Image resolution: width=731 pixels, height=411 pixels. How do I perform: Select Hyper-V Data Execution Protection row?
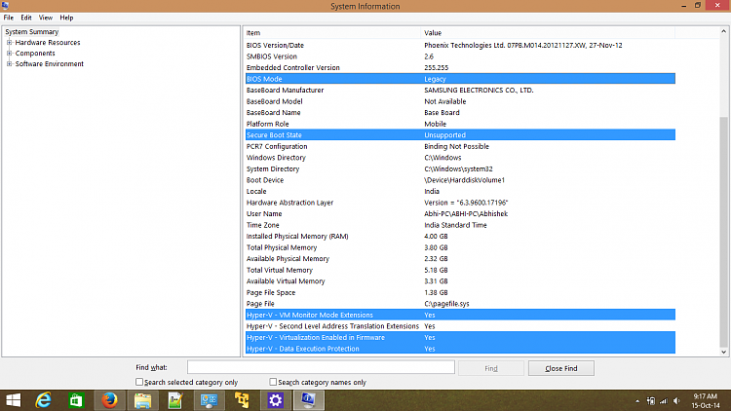460,349
